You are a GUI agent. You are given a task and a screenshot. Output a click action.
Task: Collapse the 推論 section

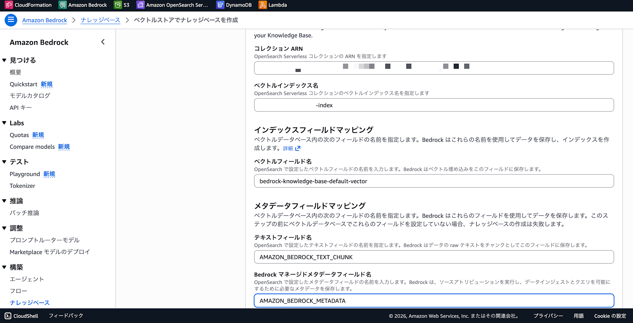click(4, 201)
